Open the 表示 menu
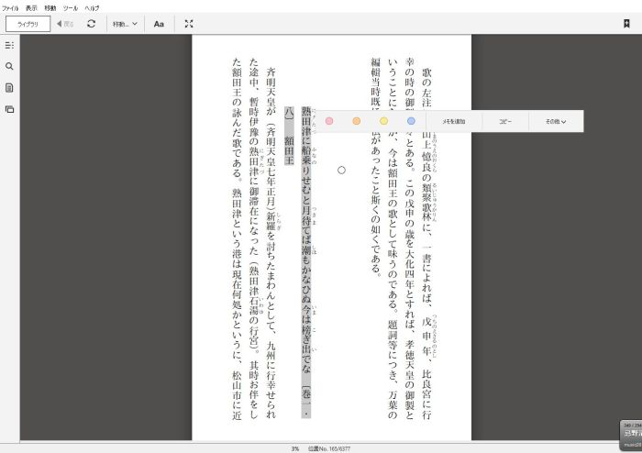The image size is (642, 453). (x=31, y=7)
